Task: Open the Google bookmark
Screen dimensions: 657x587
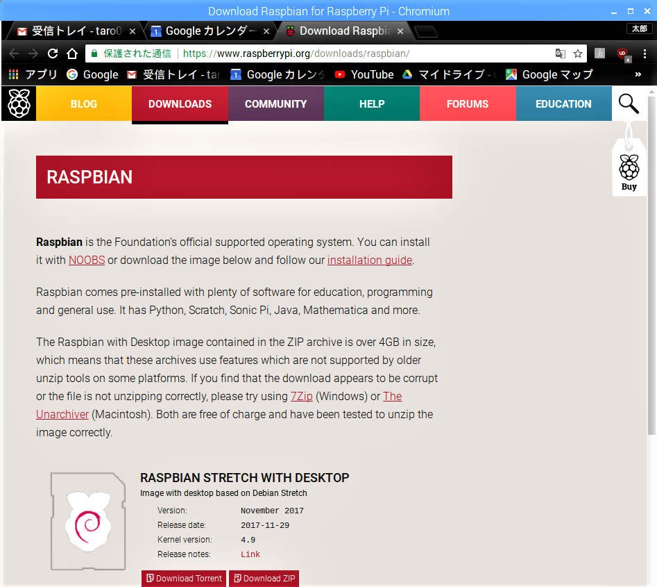Action: [92, 75]
